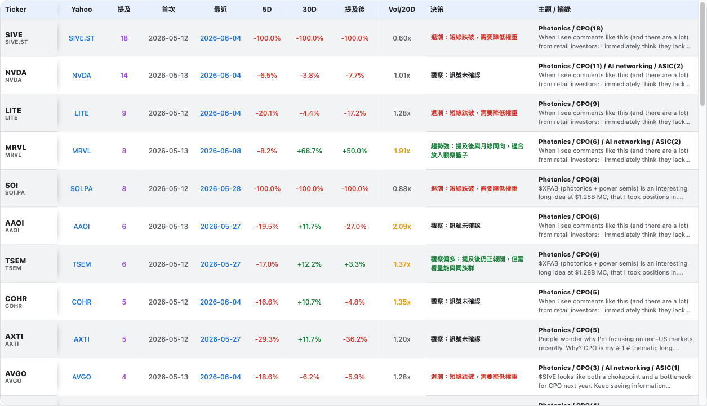Click mention count 9 for LITE
The height and width of the screenshot is (406, 707).
click(x=124, y=113)
